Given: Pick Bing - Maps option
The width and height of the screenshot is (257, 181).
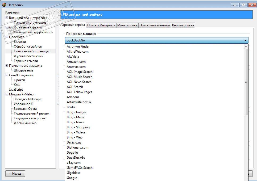Looking at the screenshot, I should pos(155,117).
